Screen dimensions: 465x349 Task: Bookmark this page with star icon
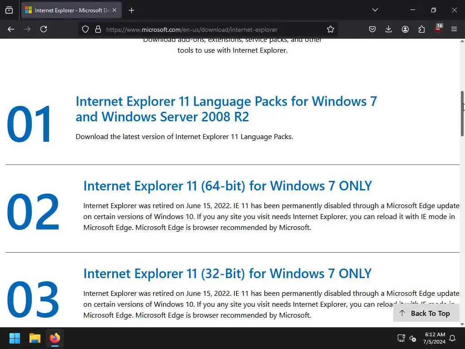point(331,30)
